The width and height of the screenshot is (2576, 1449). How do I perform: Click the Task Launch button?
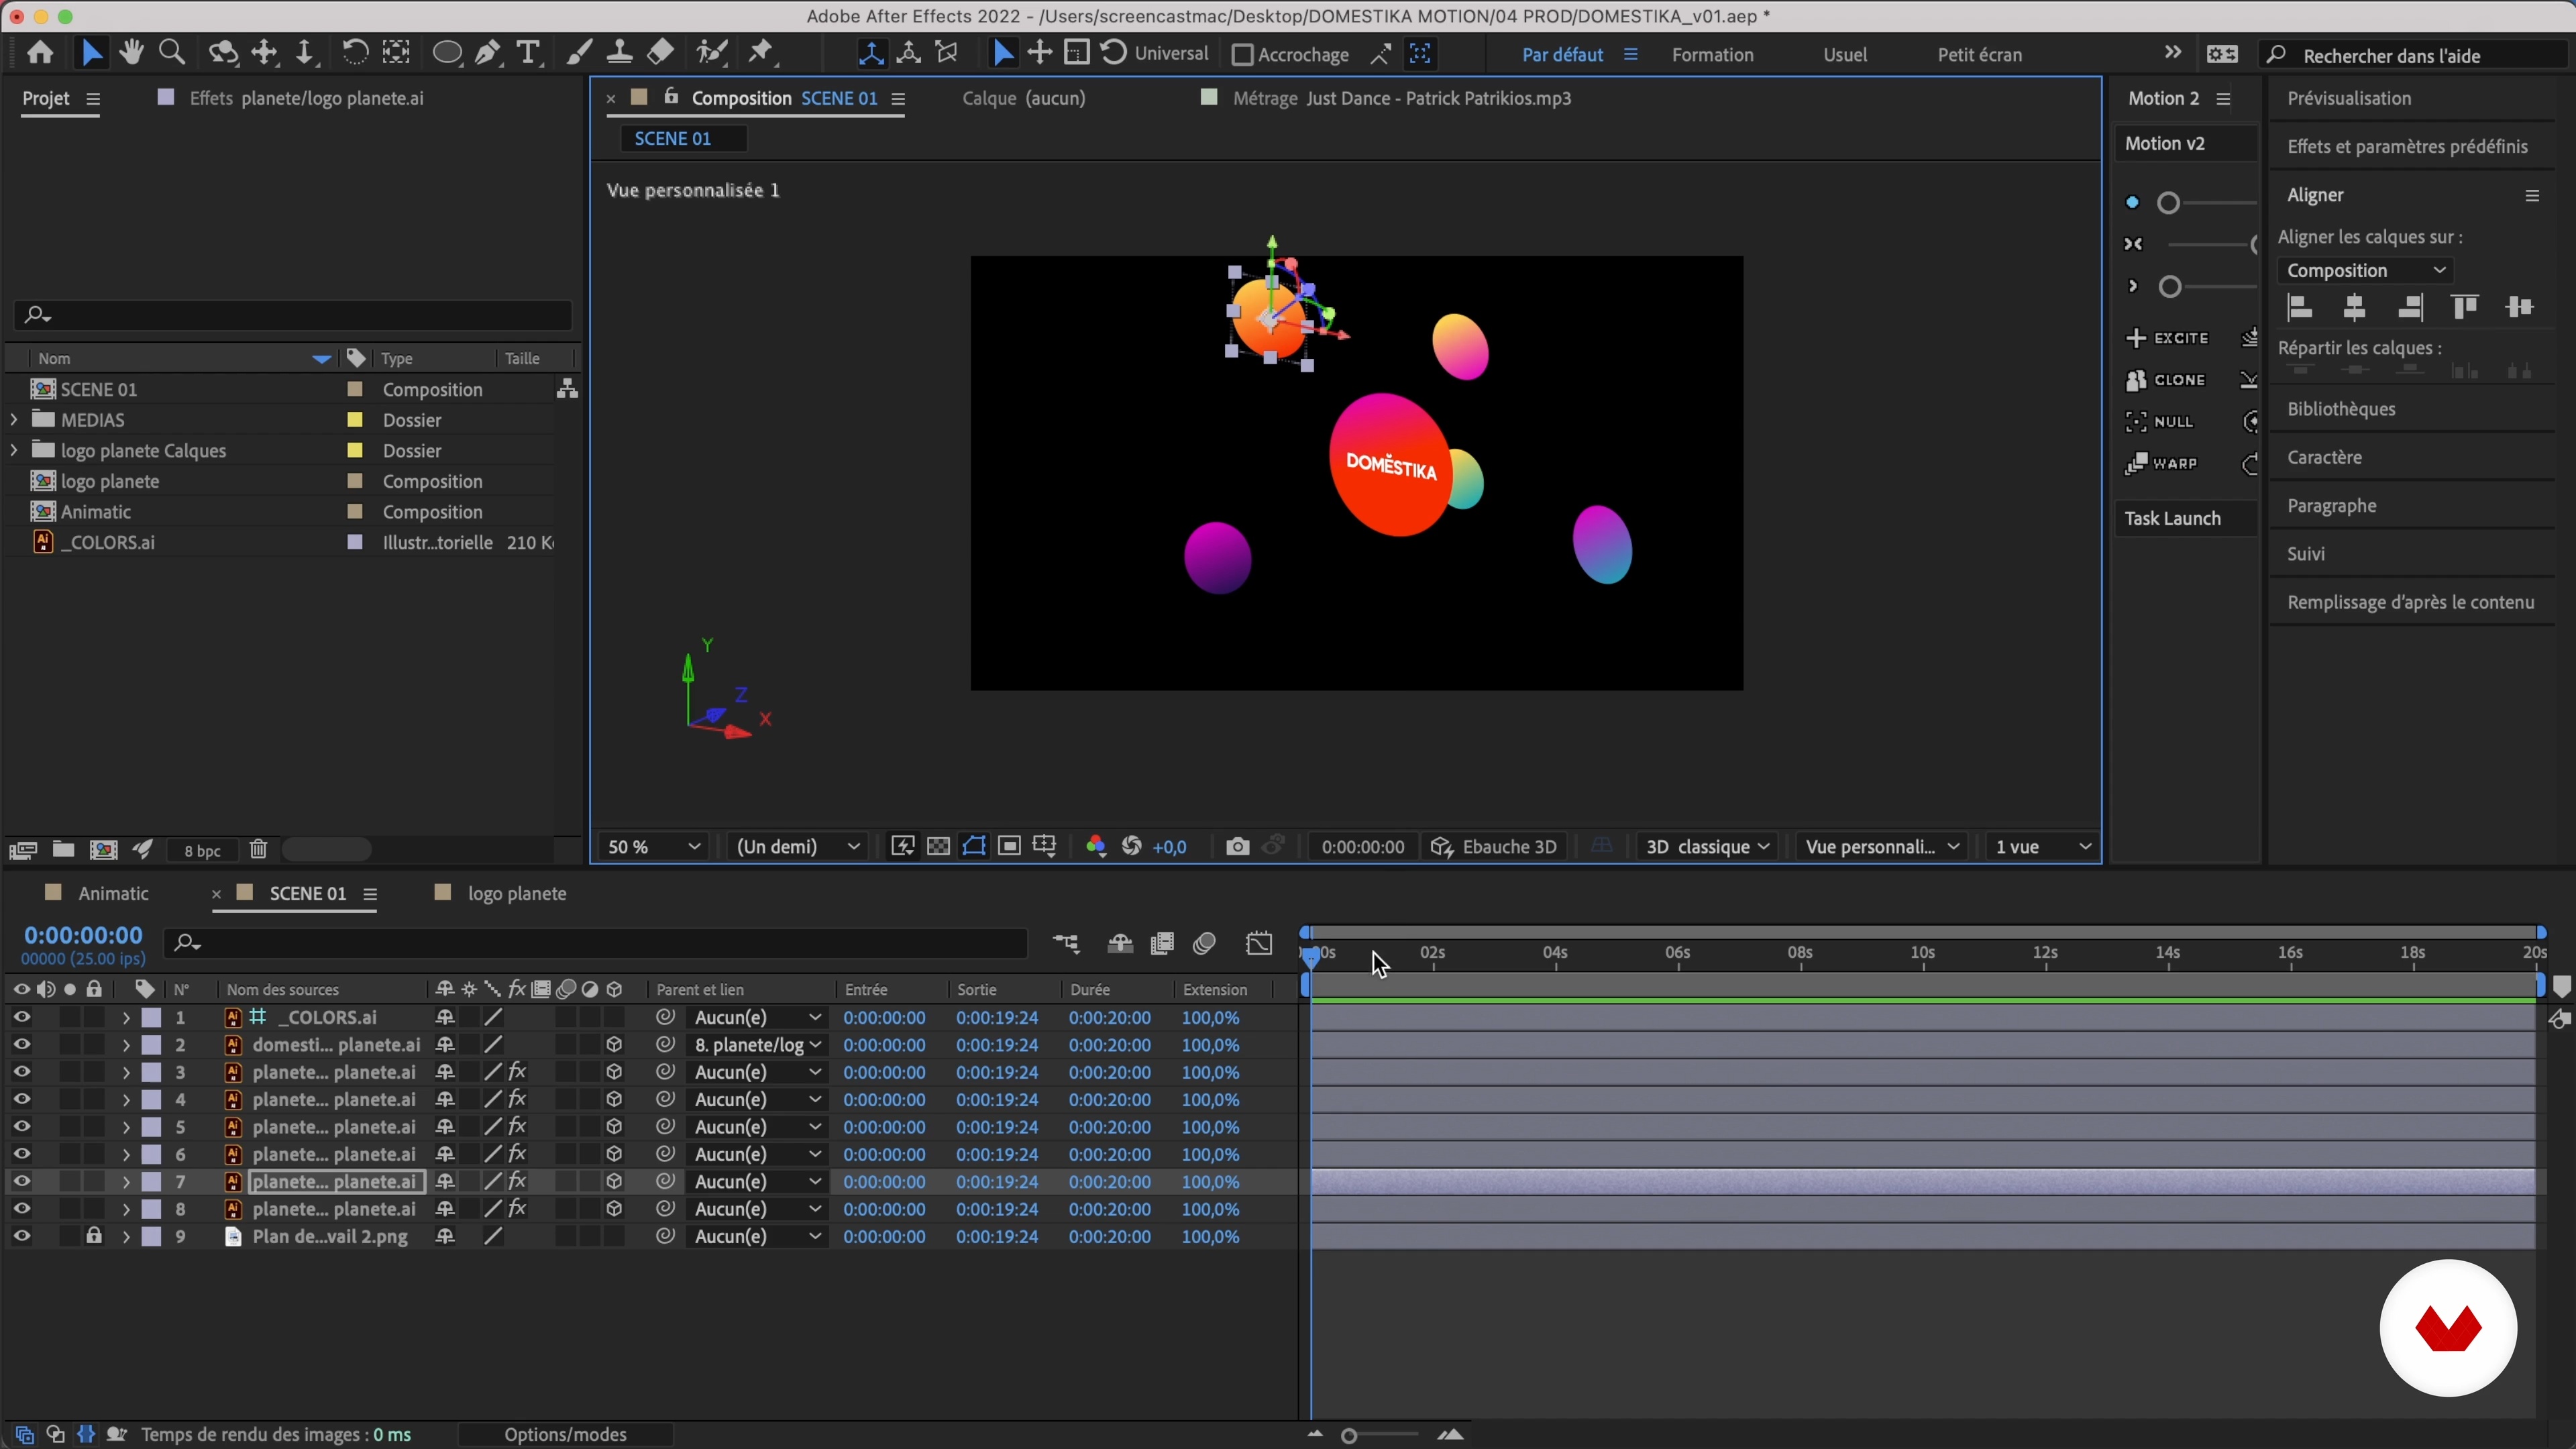click(2186, 519)
